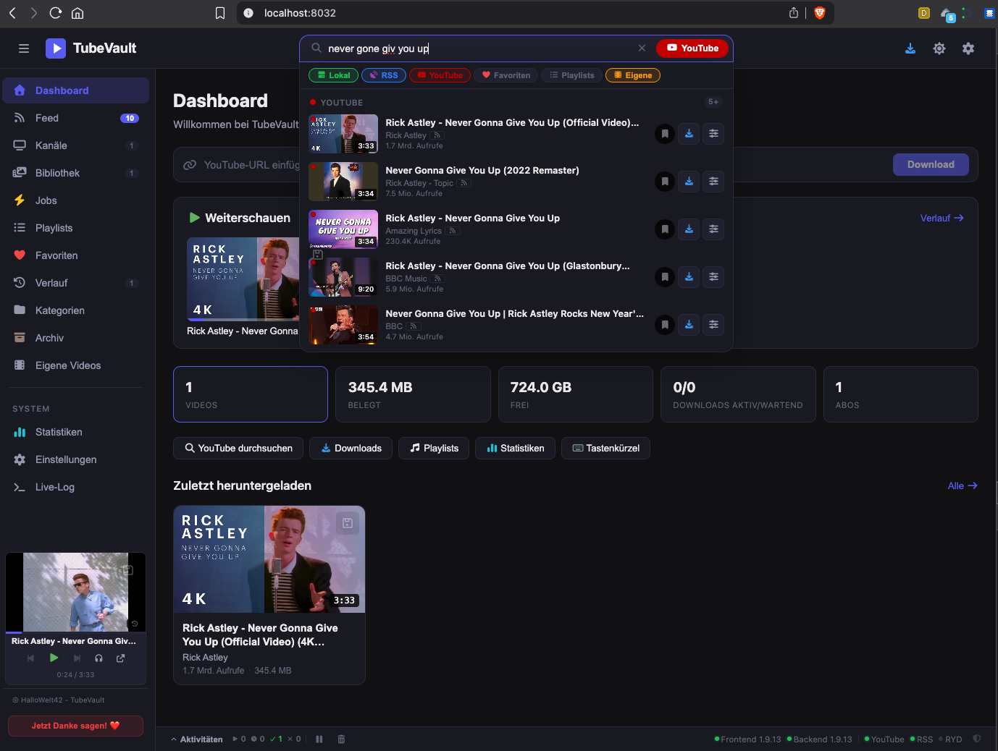Pause activities using the pause control in the footer
This screenshot has width=998, height=751.
(x=319, y=739)
